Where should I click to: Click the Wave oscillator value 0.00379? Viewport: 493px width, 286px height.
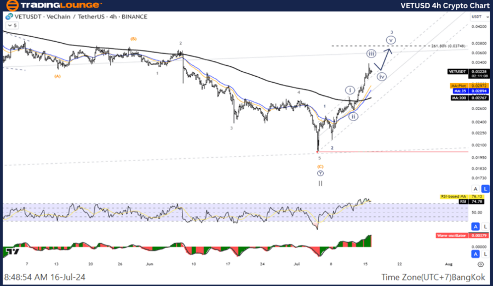(x=479, y=236)
